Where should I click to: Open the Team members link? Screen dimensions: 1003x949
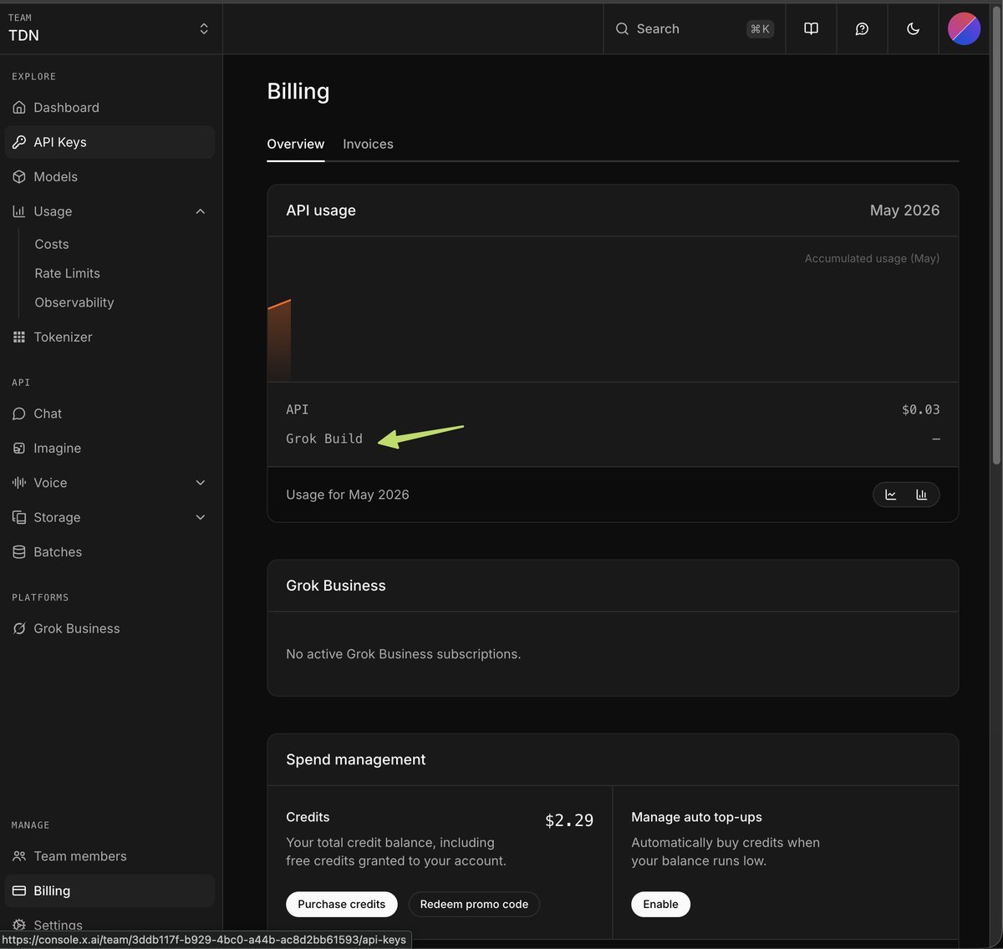pyautogui.click(x=109, y=856)
